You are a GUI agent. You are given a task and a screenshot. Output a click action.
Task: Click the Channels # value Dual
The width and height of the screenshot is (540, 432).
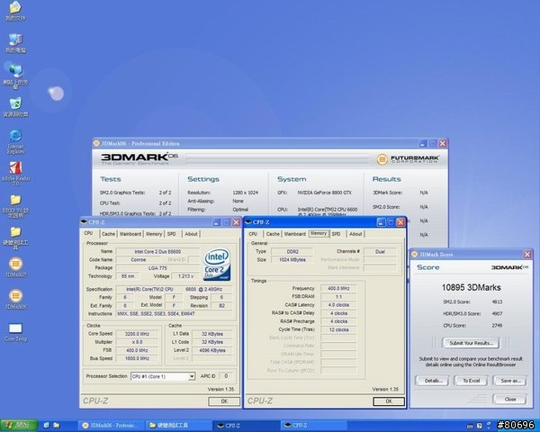[380, 252]
